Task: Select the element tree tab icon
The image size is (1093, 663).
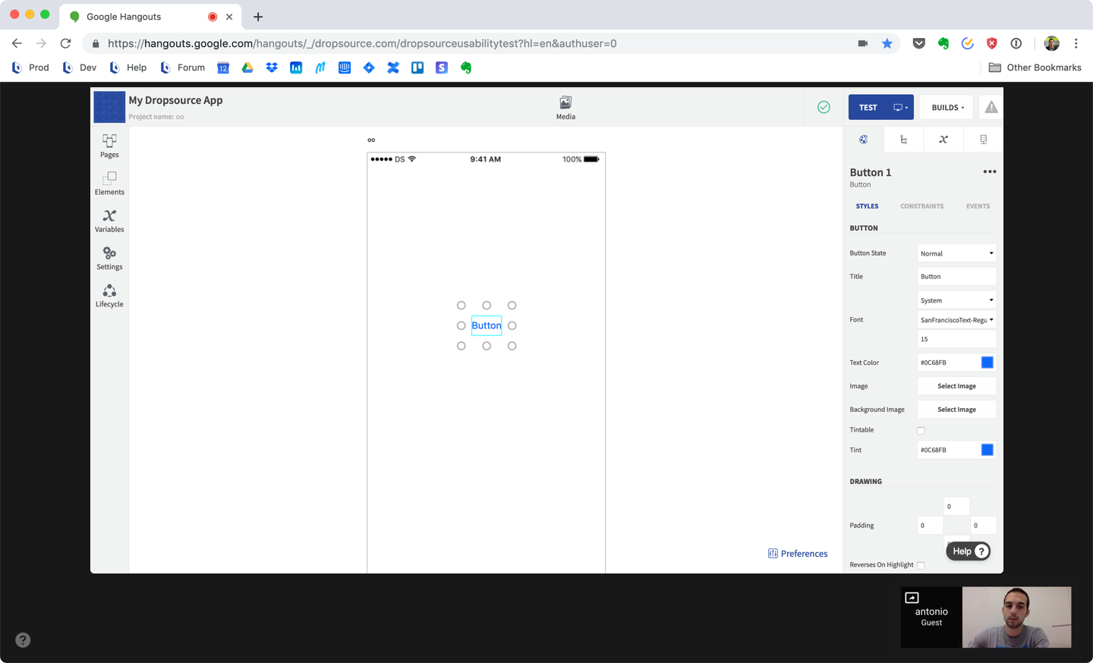Action: tap(903, 140)
